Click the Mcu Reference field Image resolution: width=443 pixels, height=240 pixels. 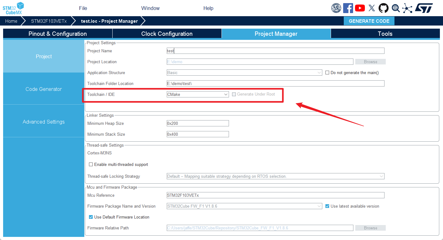coord(276,195)
